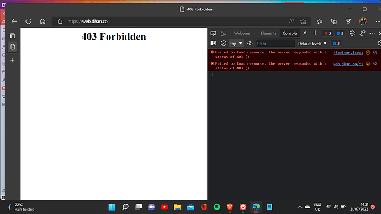
Task: Click the browser refresh icon
Action: [x=28, y=22]
